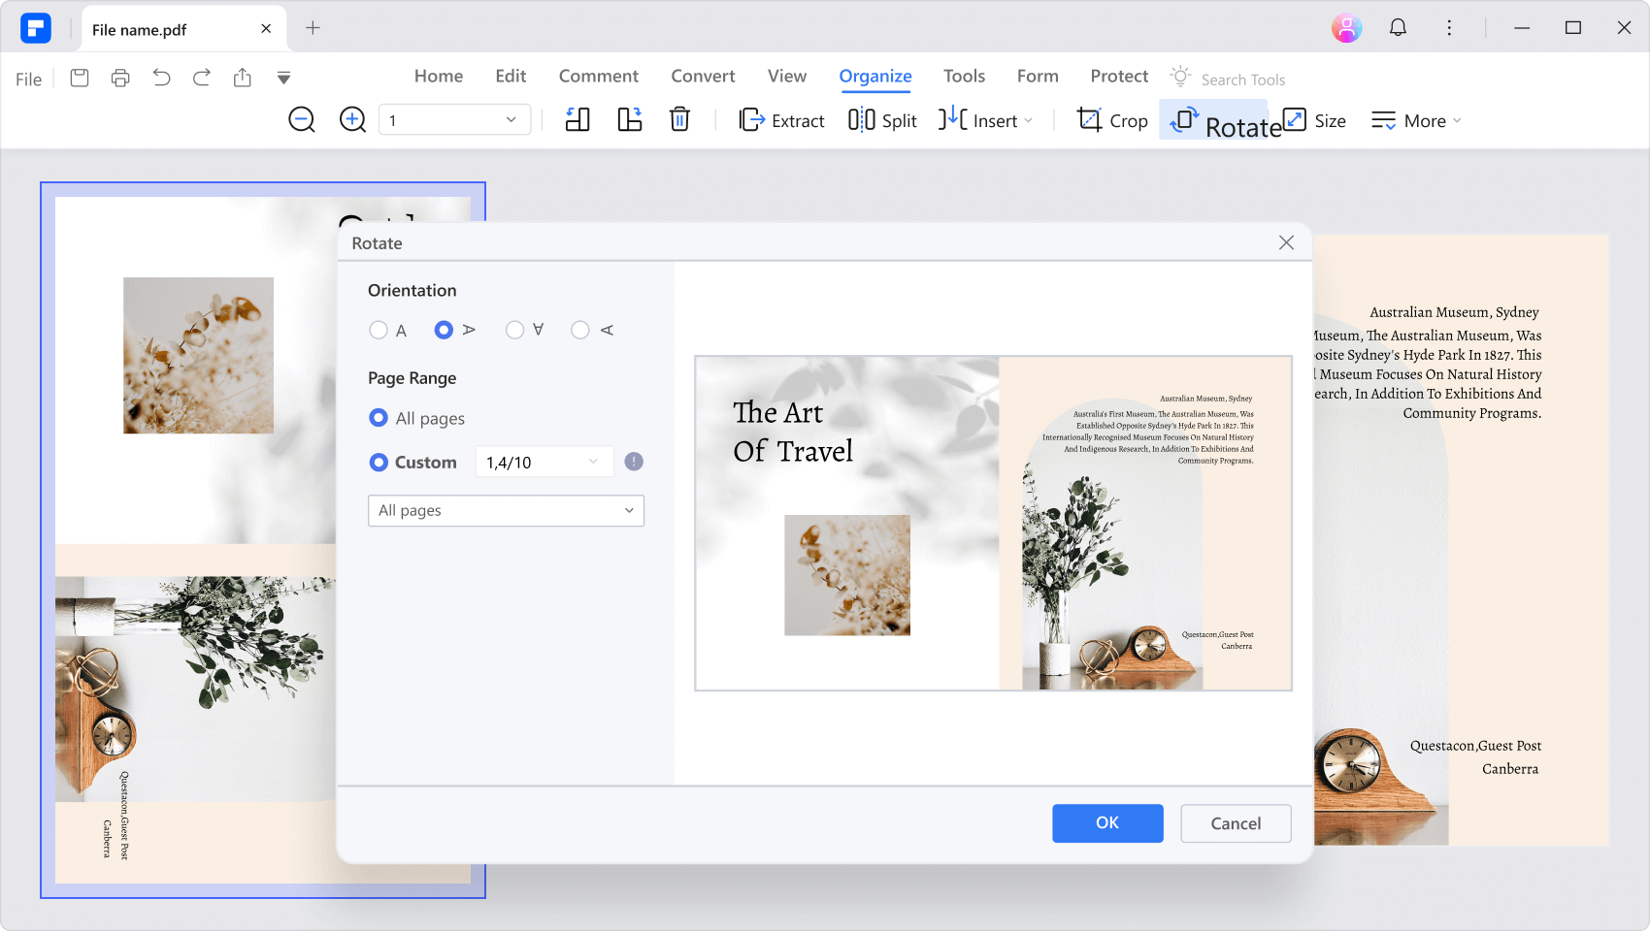Choose All pages radio option
Image resolution: width=1650 pixels, height=931 pixels.
click(379, 418)
